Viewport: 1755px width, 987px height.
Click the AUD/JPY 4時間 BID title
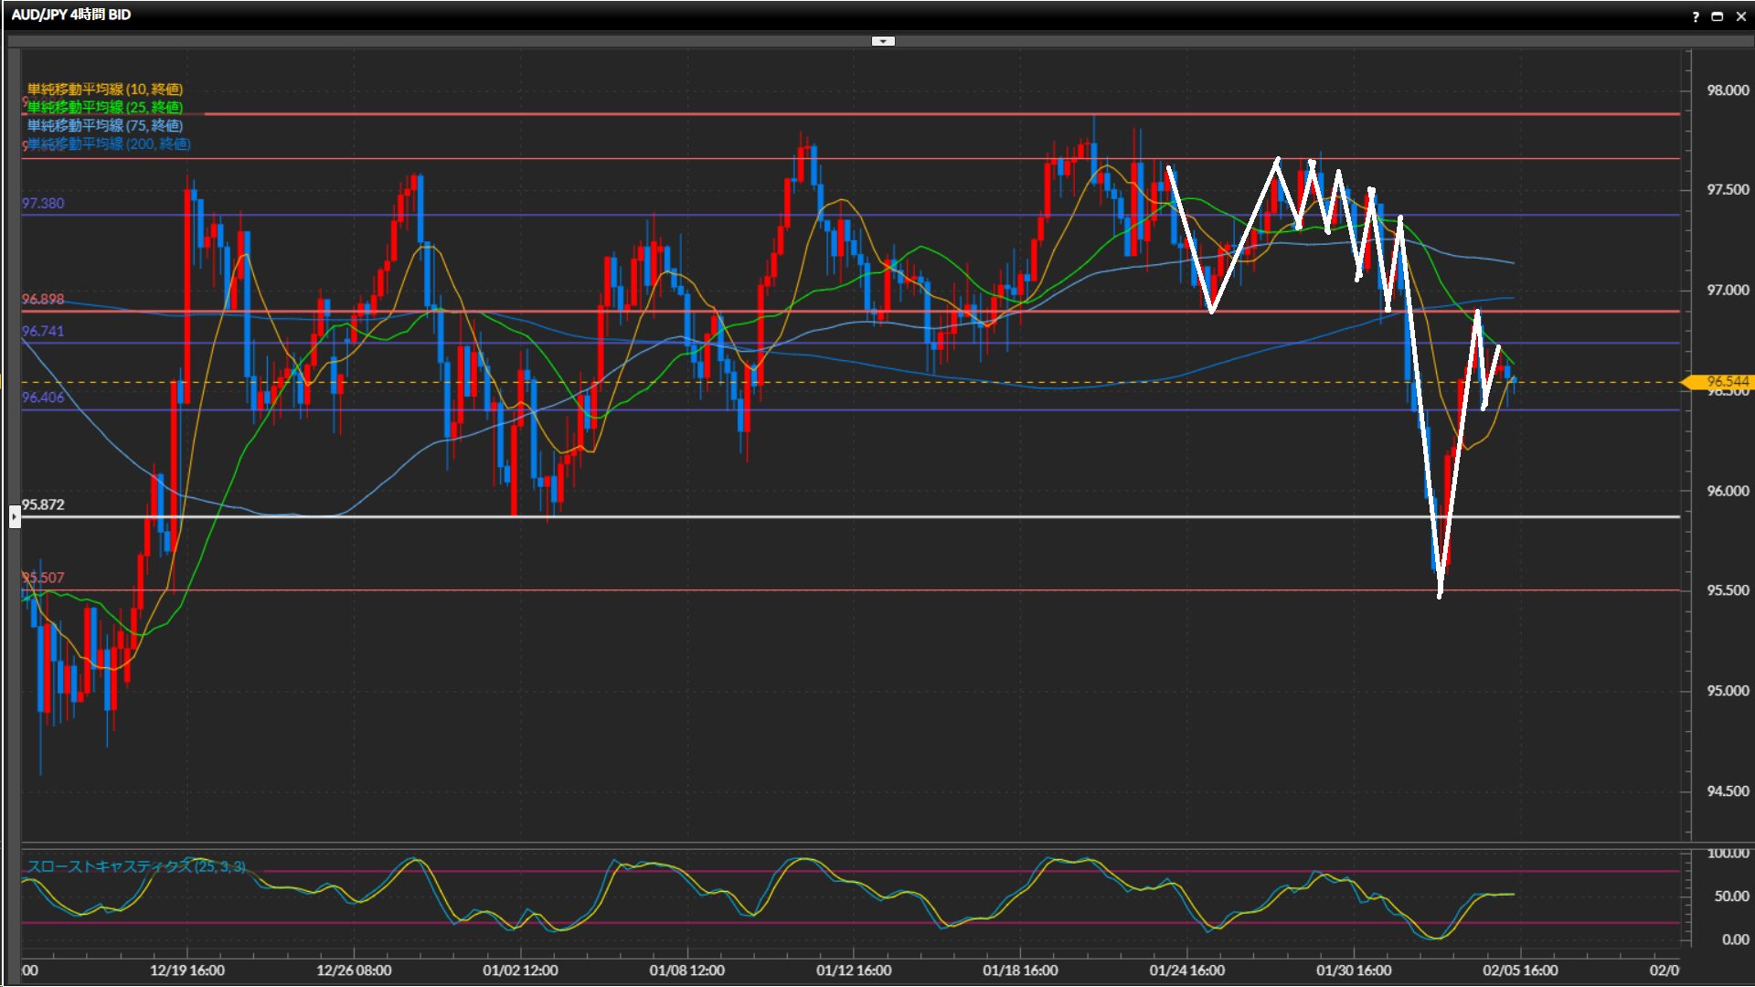[x=71, y=15]
